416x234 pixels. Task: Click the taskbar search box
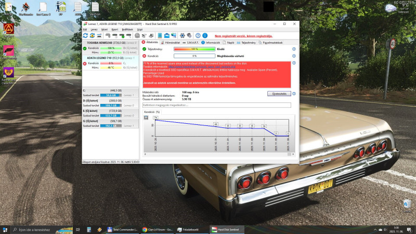tap(41, 230)
